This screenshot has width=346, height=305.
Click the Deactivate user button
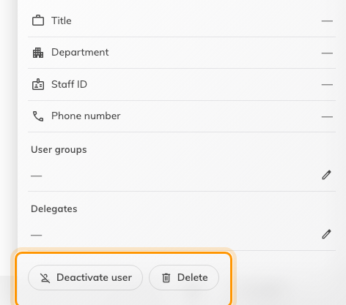(85, 278)
